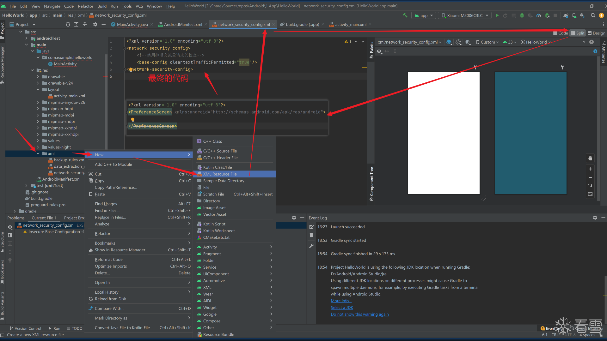This screenshot has width=607, height=341.
Task: Open SDK Manager icon in toolbar
Action: pyautogui.click(x=582, y=15)
